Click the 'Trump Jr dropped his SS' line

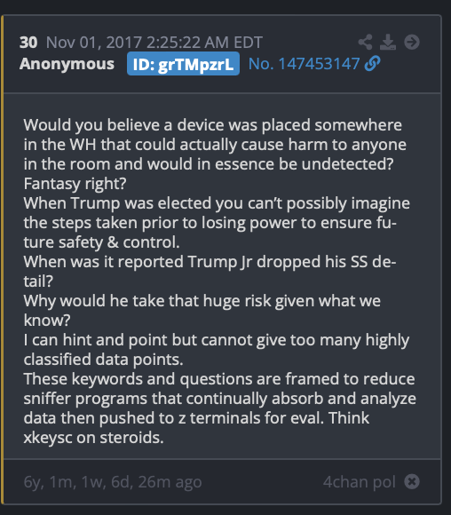[210, 262]
